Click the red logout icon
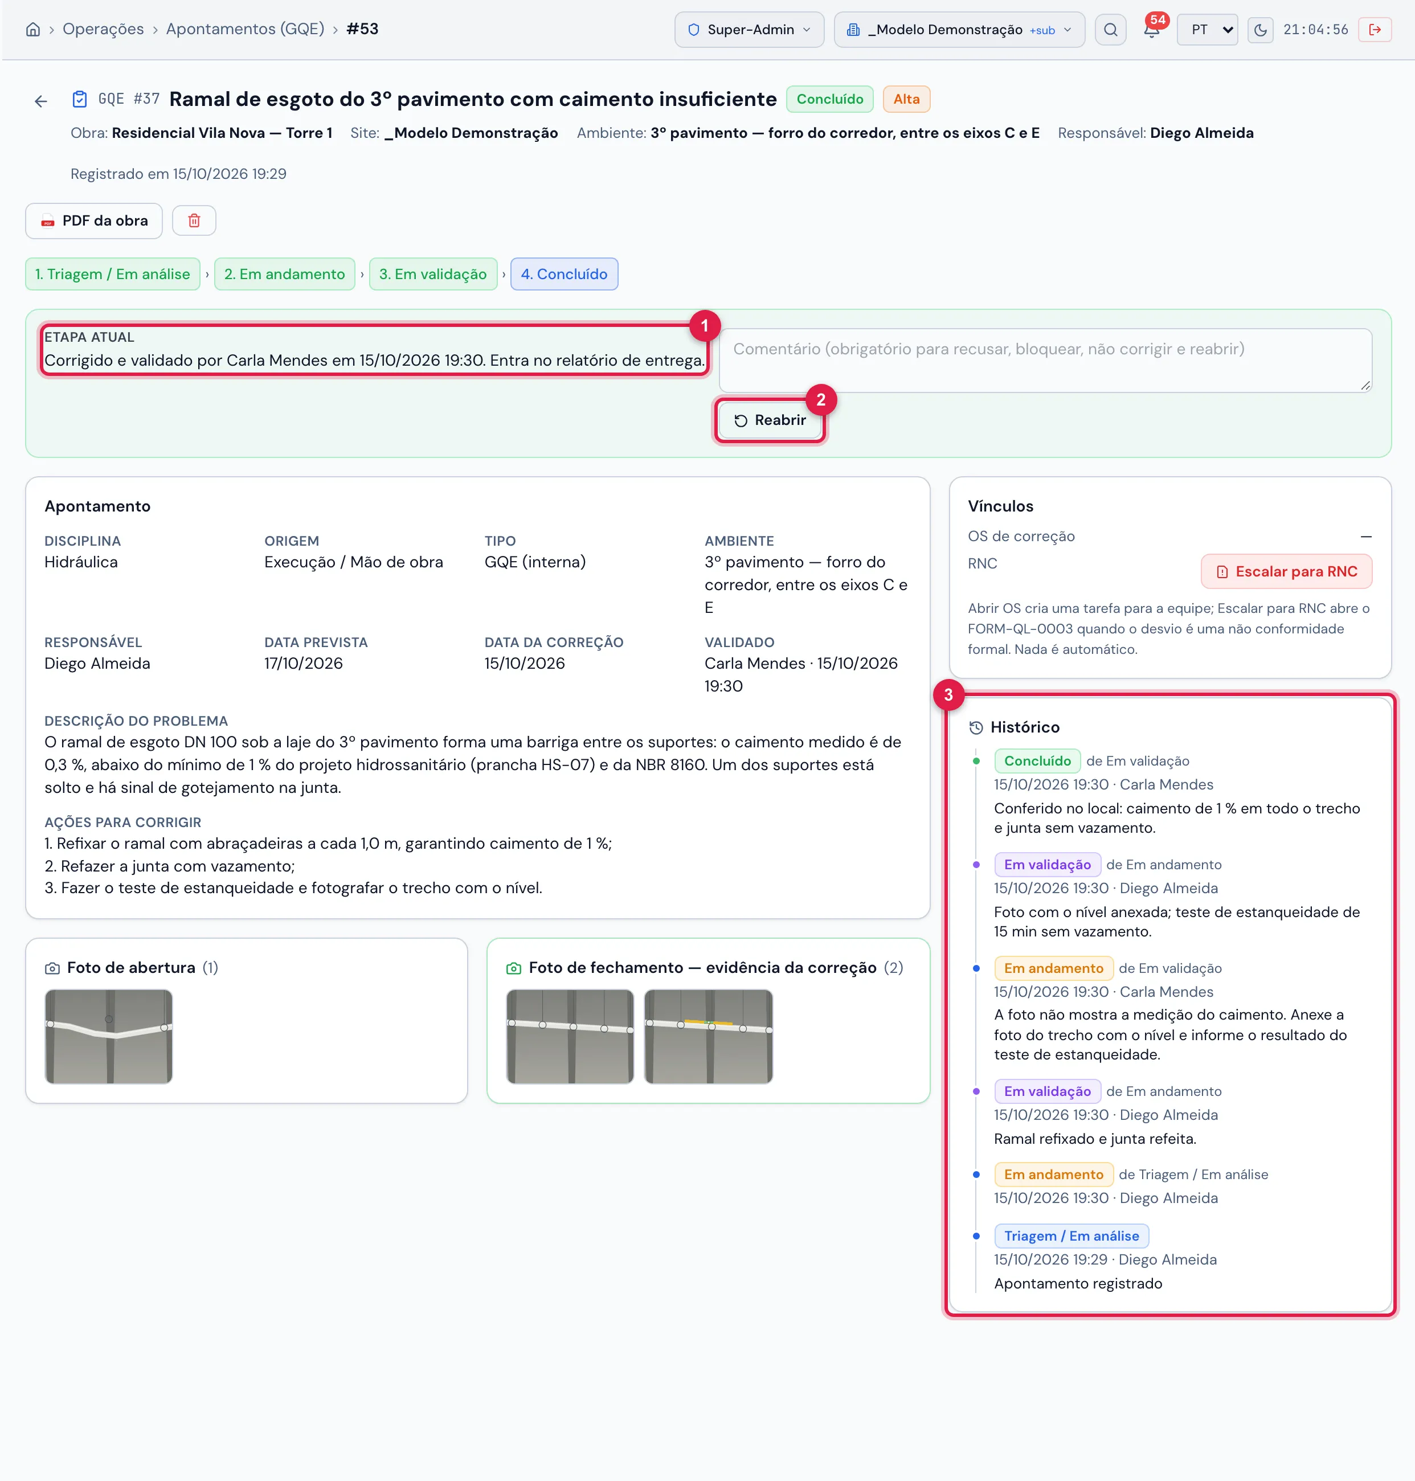 coord(1375,30)
